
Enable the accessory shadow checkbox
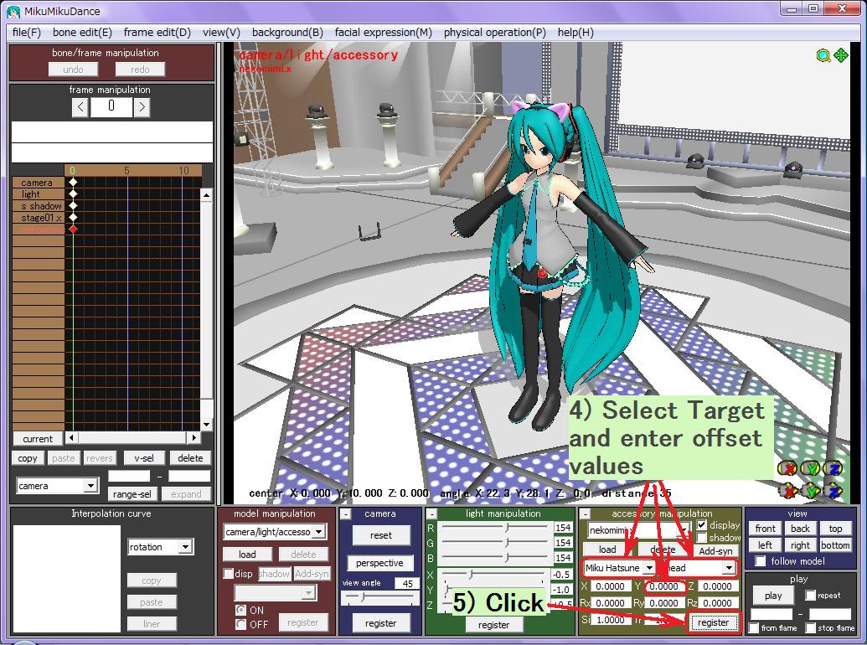702,537
